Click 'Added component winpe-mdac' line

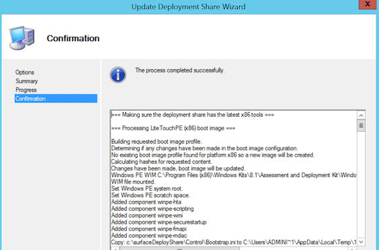[149, 236]
